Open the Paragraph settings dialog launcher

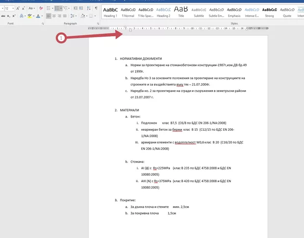98,24
